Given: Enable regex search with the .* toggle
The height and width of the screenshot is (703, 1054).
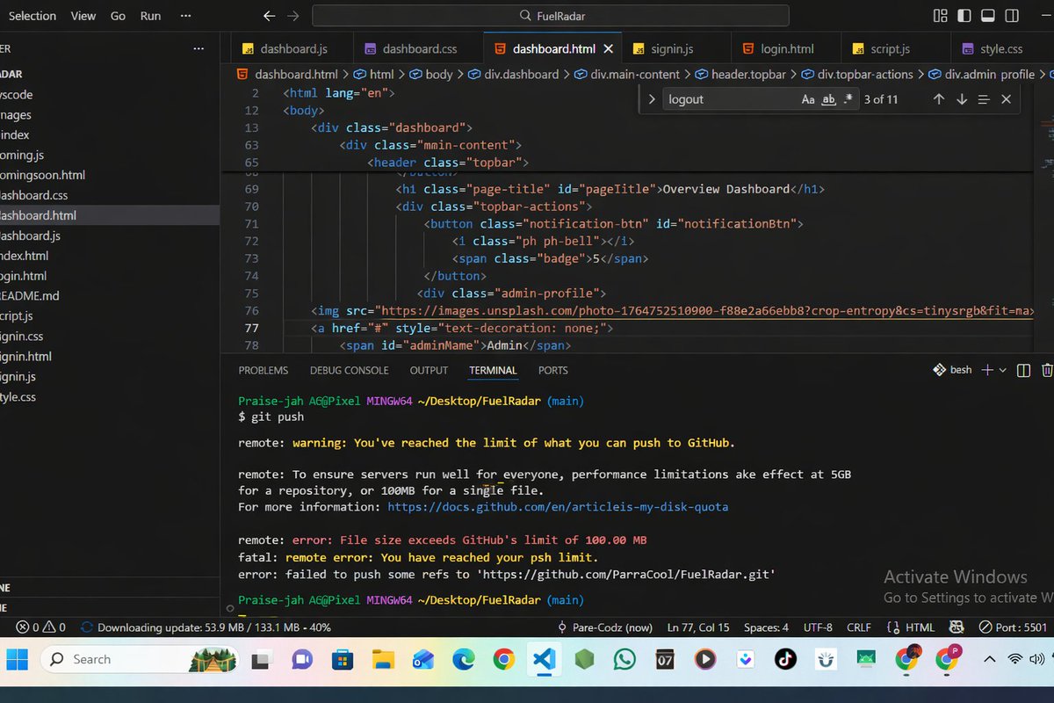Looking at the screenshot, I should [846, 99].
